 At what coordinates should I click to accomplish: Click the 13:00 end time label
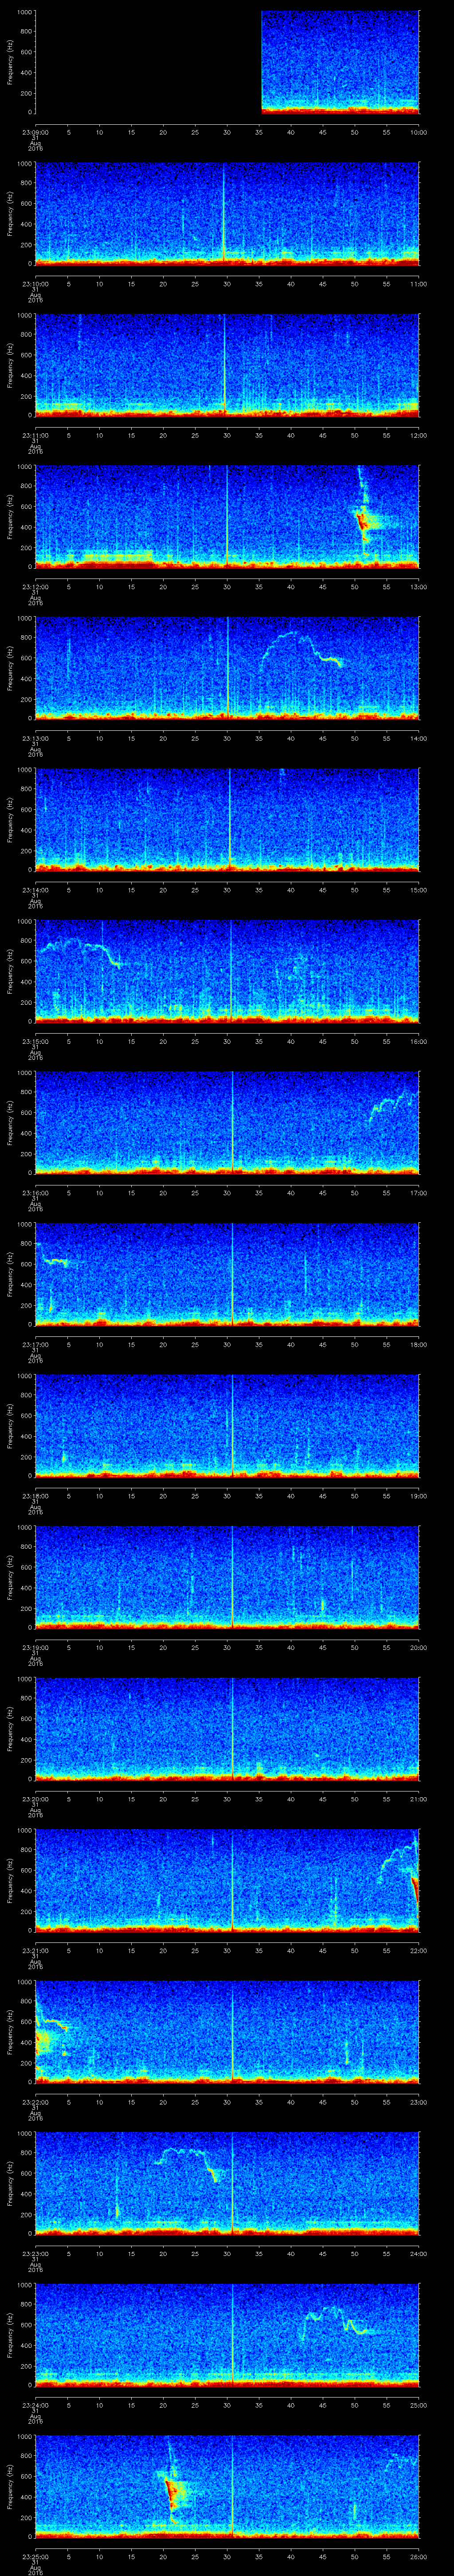[418, 587]
